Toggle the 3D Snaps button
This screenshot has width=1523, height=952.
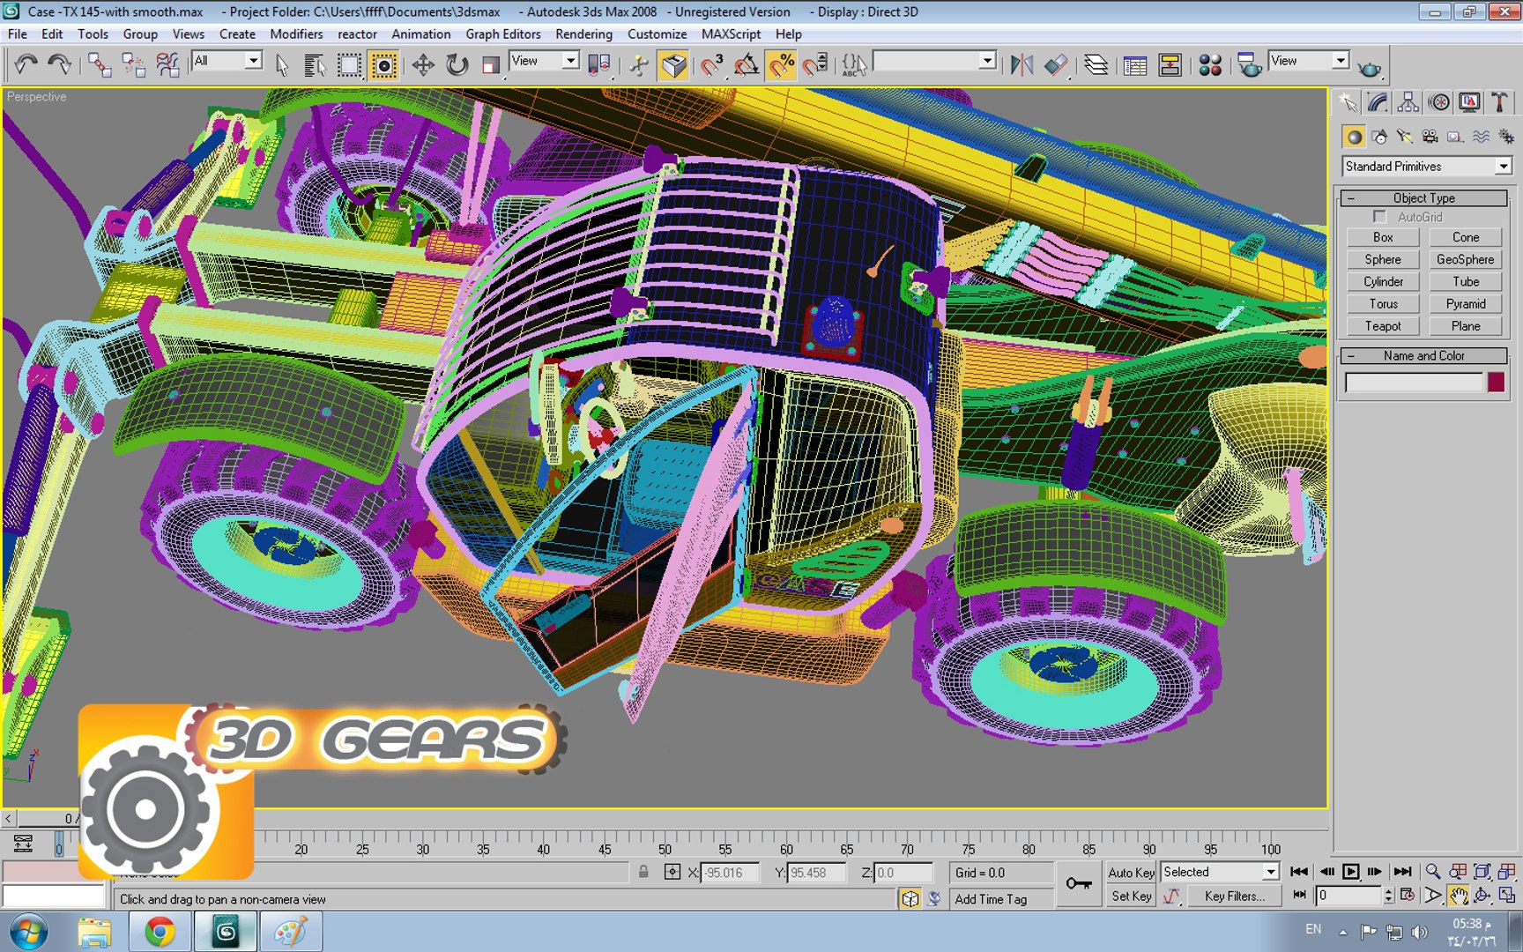point(712,64)
